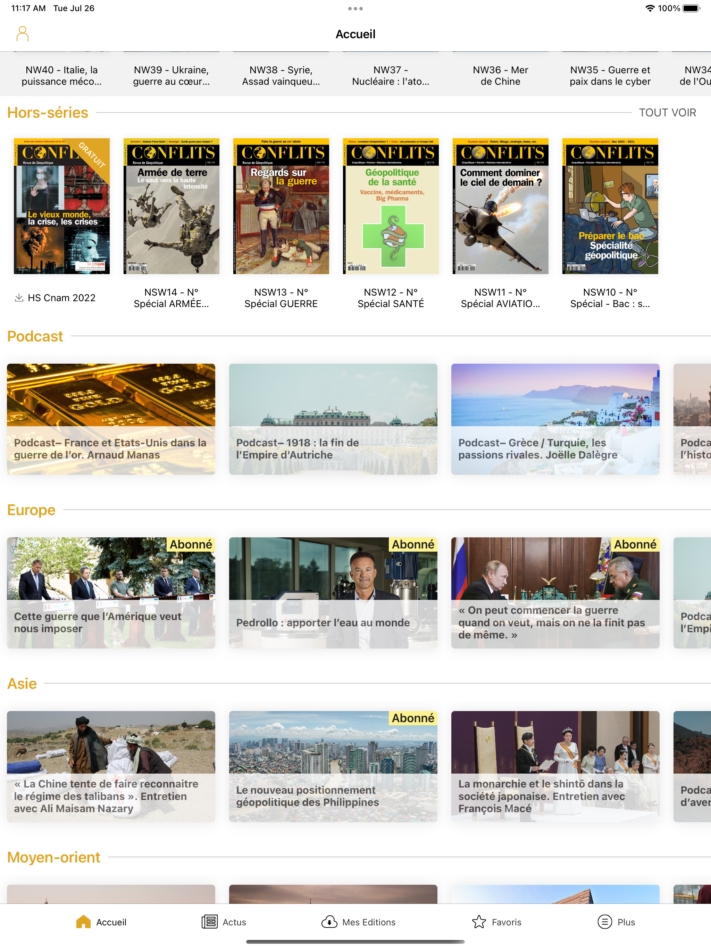Image resolution: width=711 pixels, height=949 pixels.
Task: Open the user profile icon
Action: [22, 34]
